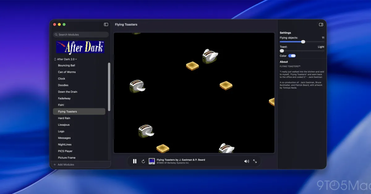This screenshot has width=371, height=194.
Task: Open the After Dark 2.0 collection dropdown
Action: coord(66,59)
